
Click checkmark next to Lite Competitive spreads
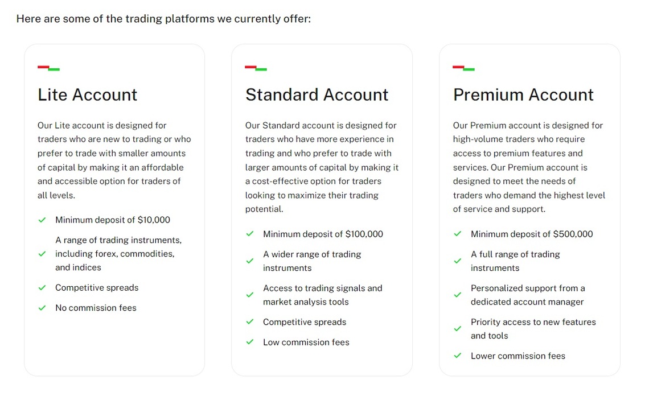42,287
